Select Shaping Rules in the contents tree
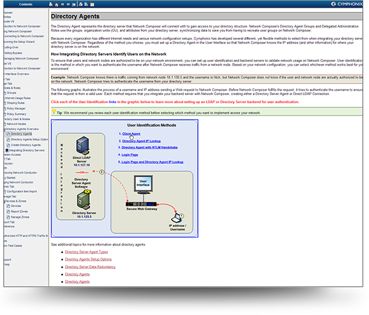Screen dimensions: 369x315 click(x=15, y=103)
